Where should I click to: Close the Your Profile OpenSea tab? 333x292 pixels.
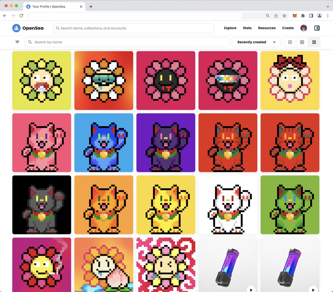click(81, 6)
